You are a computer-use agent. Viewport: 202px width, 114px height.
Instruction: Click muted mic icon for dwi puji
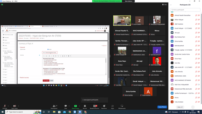[x=196, y=33]
